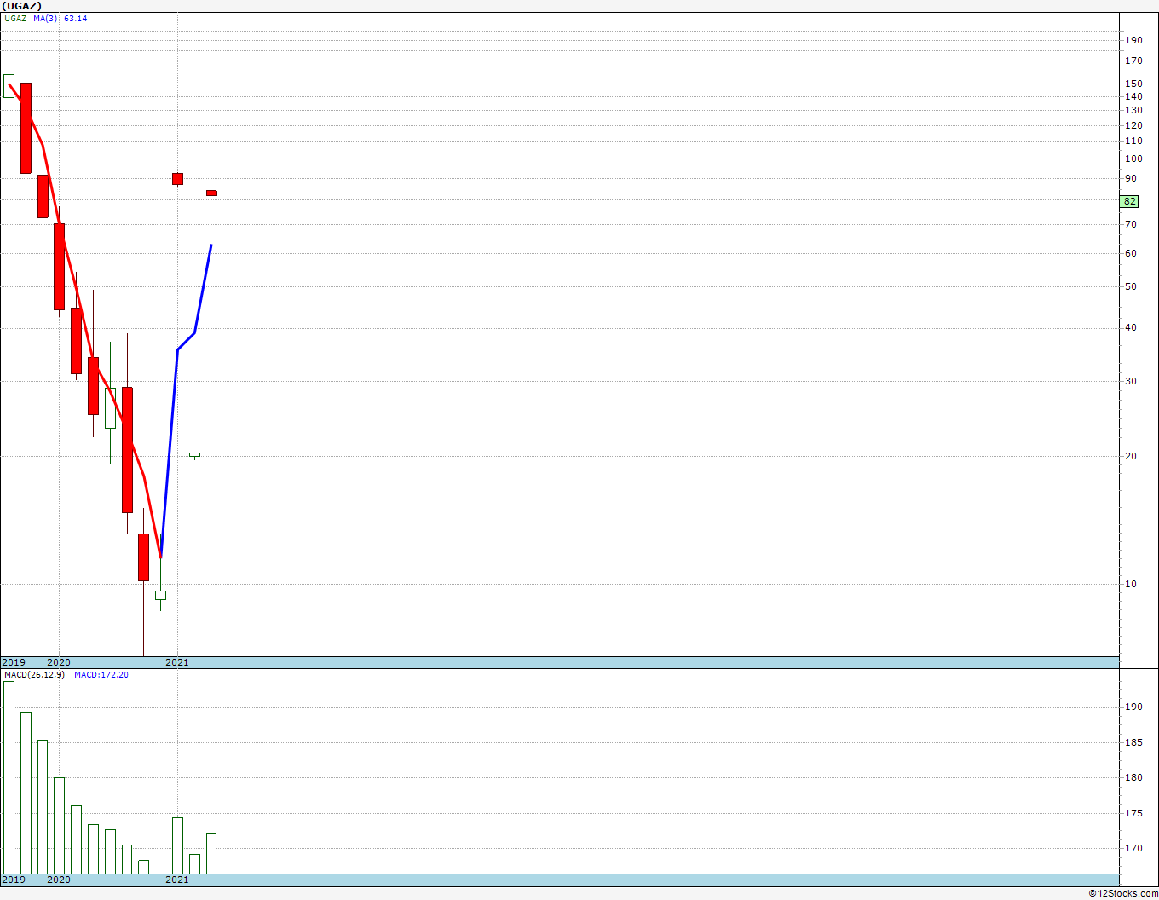Select the 90 price axis label
The image size is (1159, 900).
[x=1131, y=178]
